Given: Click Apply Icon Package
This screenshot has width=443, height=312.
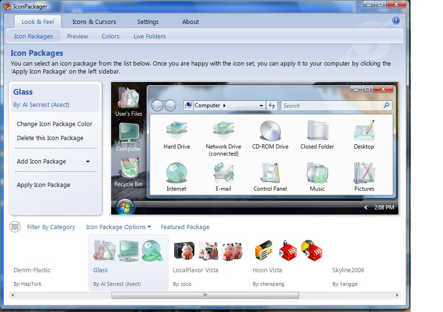Looking at the screenshot, I should [44, 185].
